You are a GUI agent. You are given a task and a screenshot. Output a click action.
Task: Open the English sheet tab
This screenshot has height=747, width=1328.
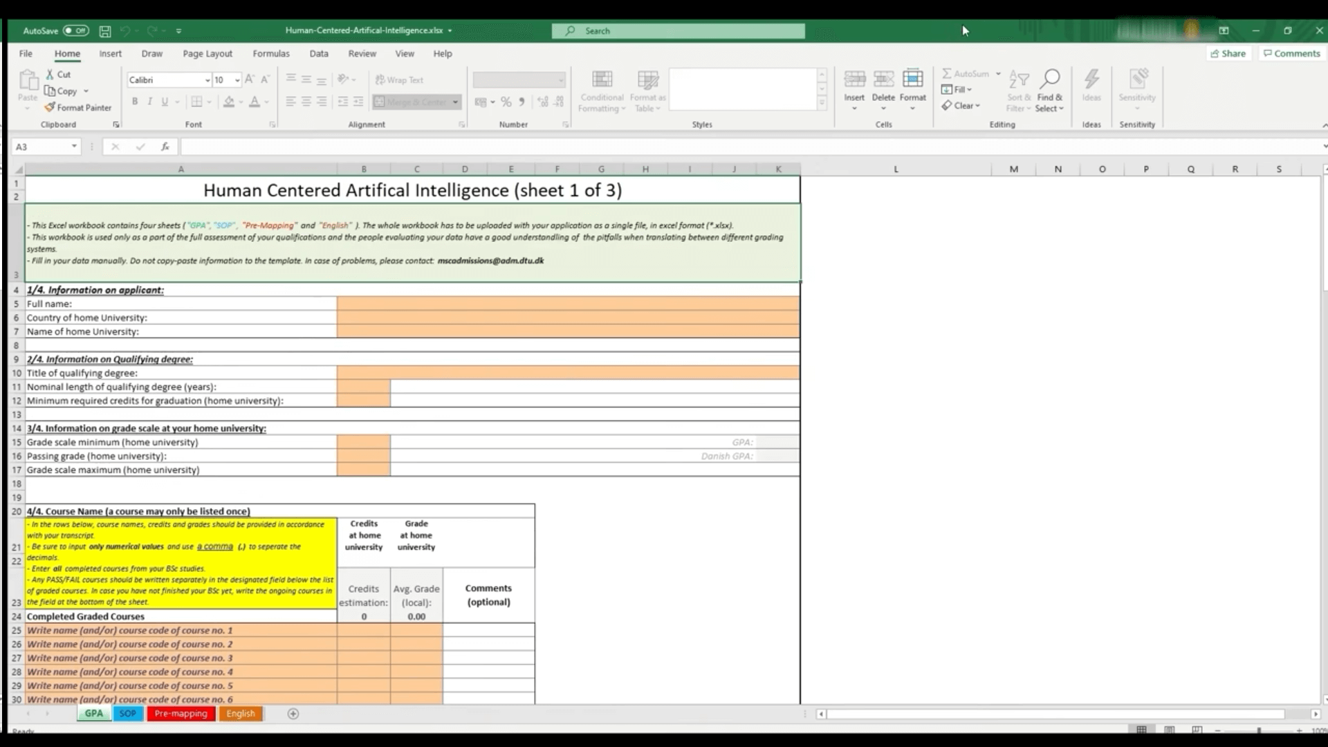tap(241, 713)
